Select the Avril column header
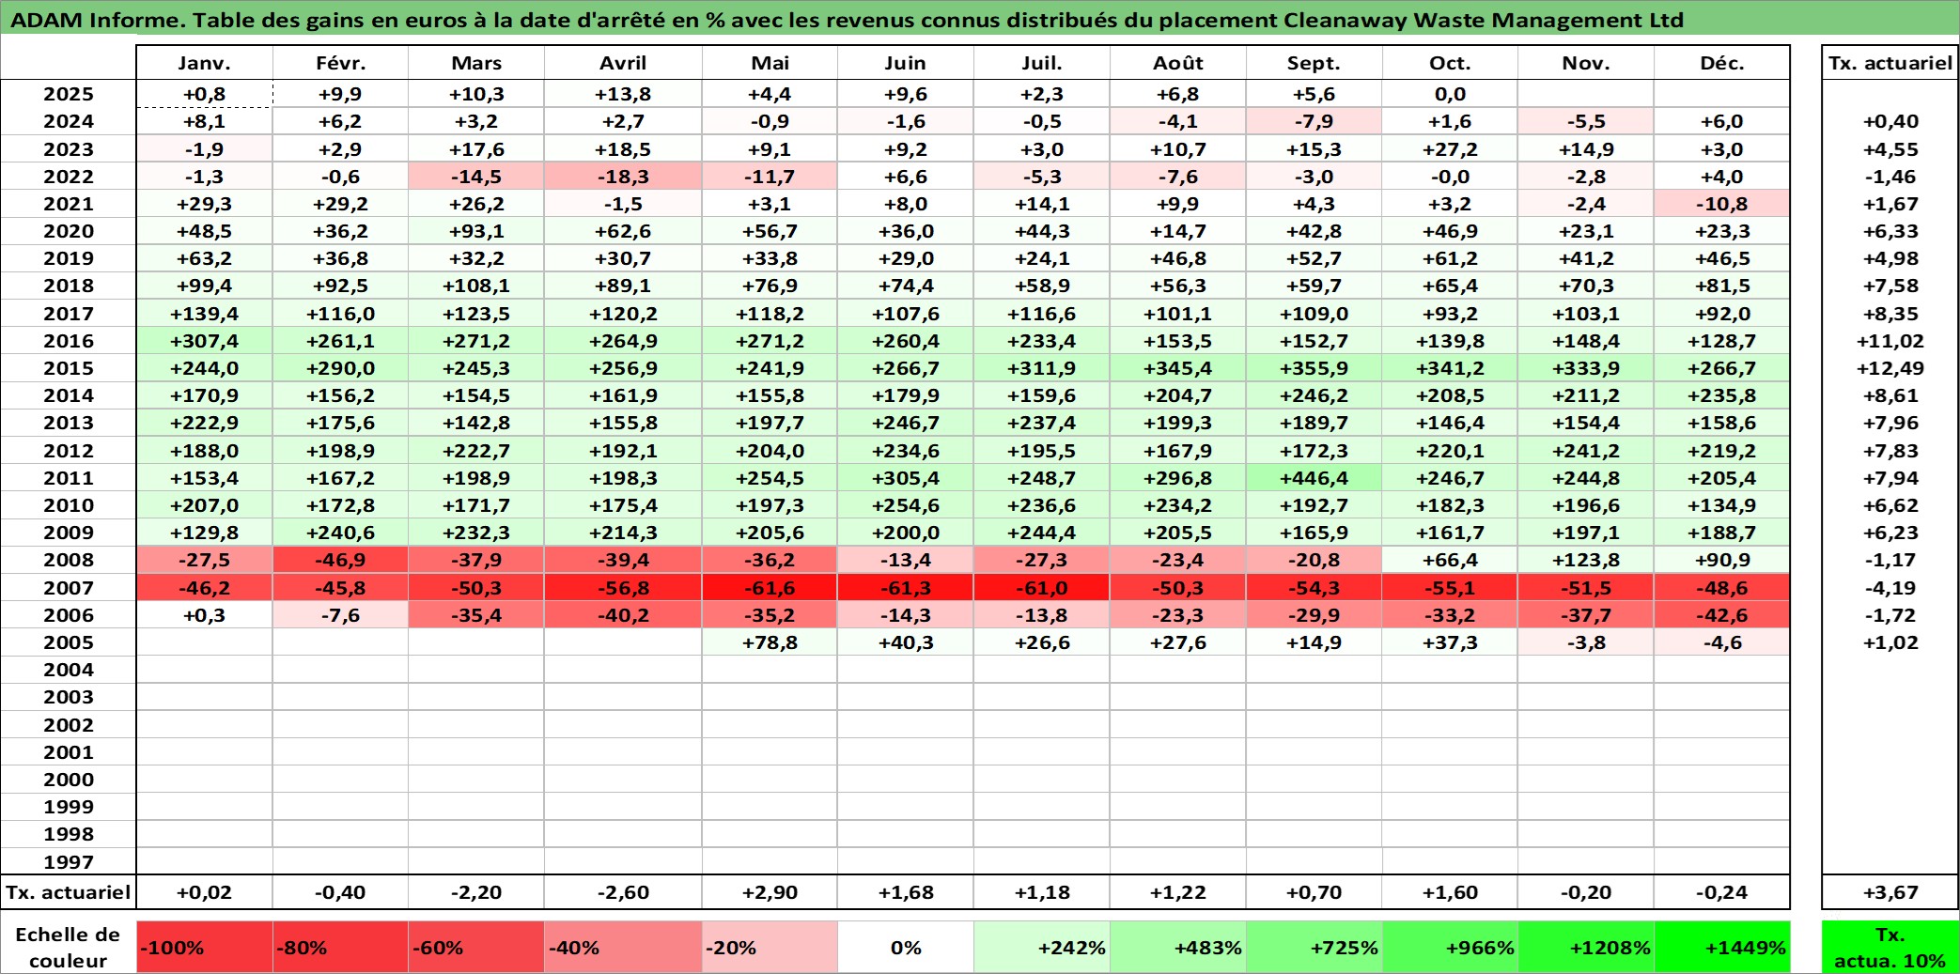This screenshot has width=1960, height=974. [x=623, y=63]
